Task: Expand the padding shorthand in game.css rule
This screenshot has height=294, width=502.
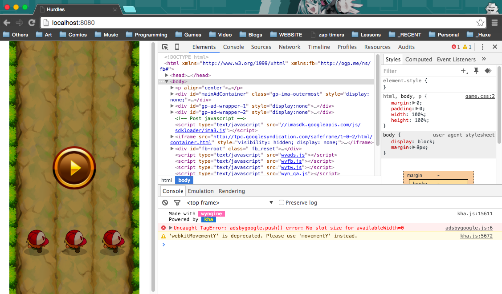Action: tap(417, 109)
